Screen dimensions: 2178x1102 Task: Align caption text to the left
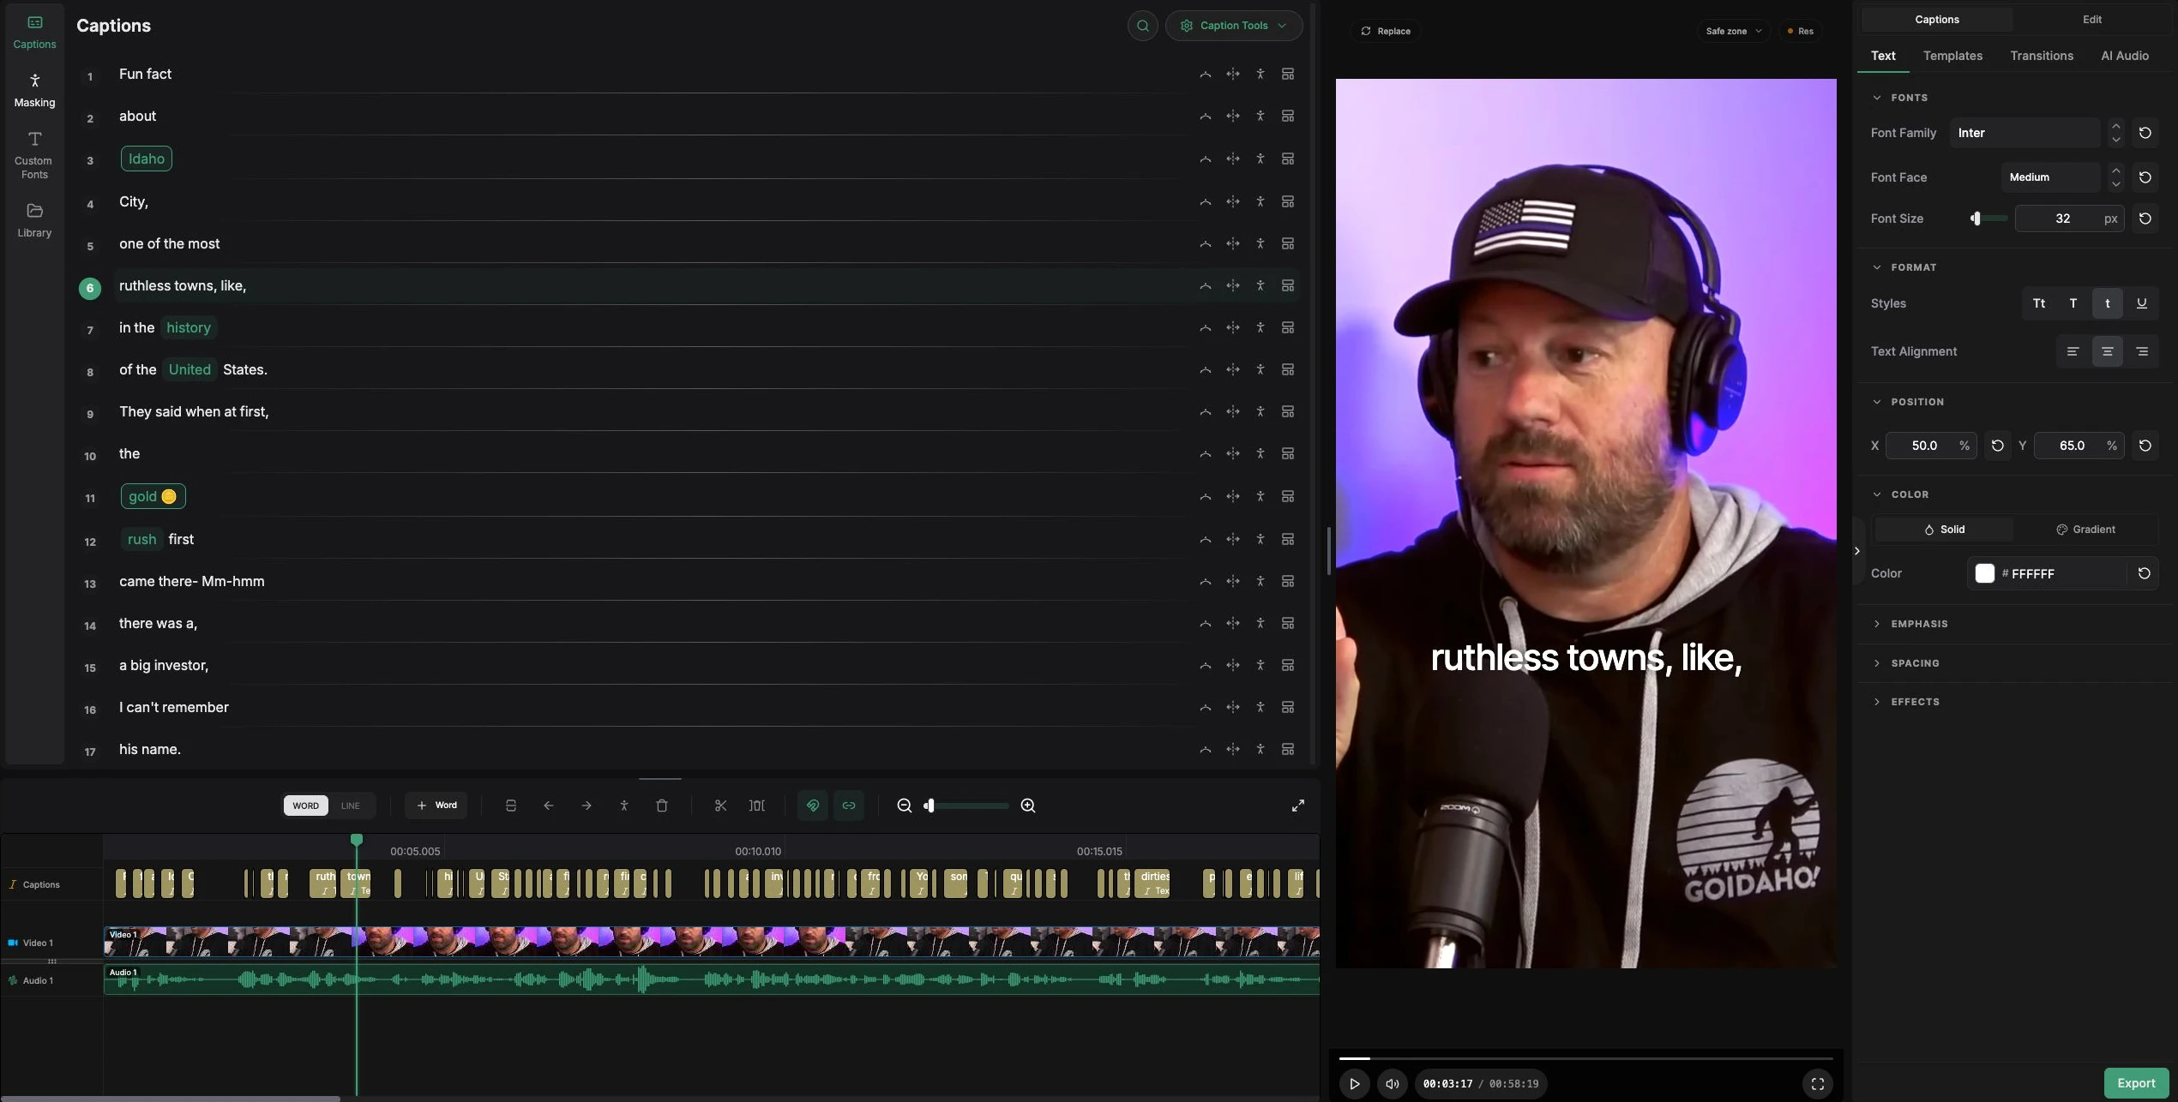(2073, 351)
